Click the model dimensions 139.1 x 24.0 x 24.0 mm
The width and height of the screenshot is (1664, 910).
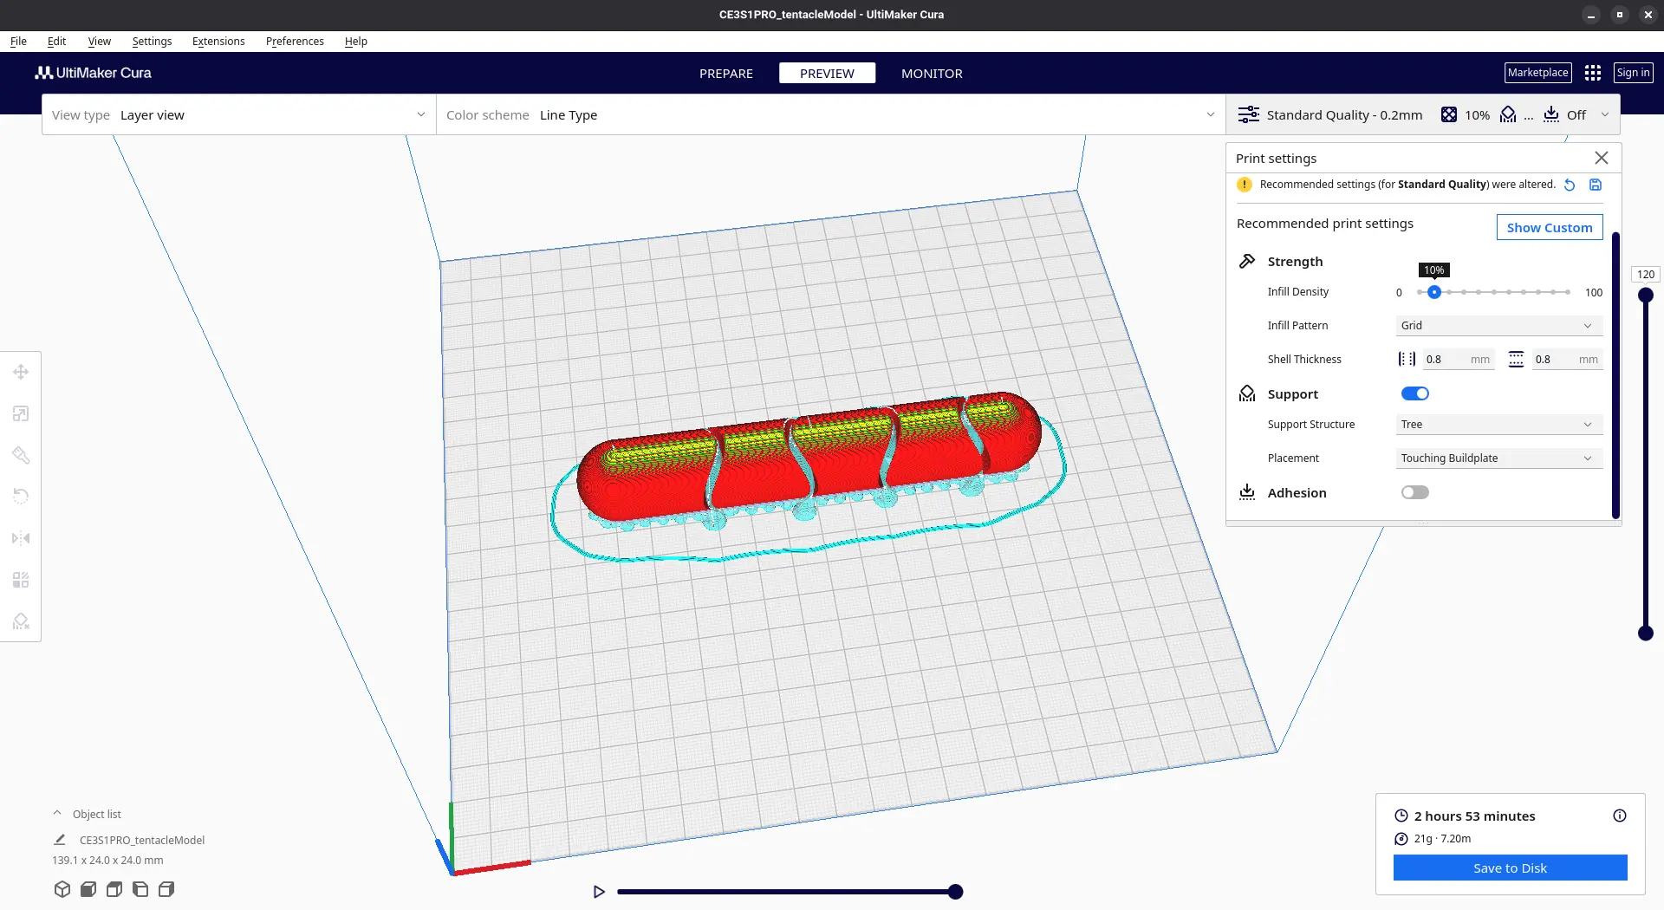click(107, 861)
